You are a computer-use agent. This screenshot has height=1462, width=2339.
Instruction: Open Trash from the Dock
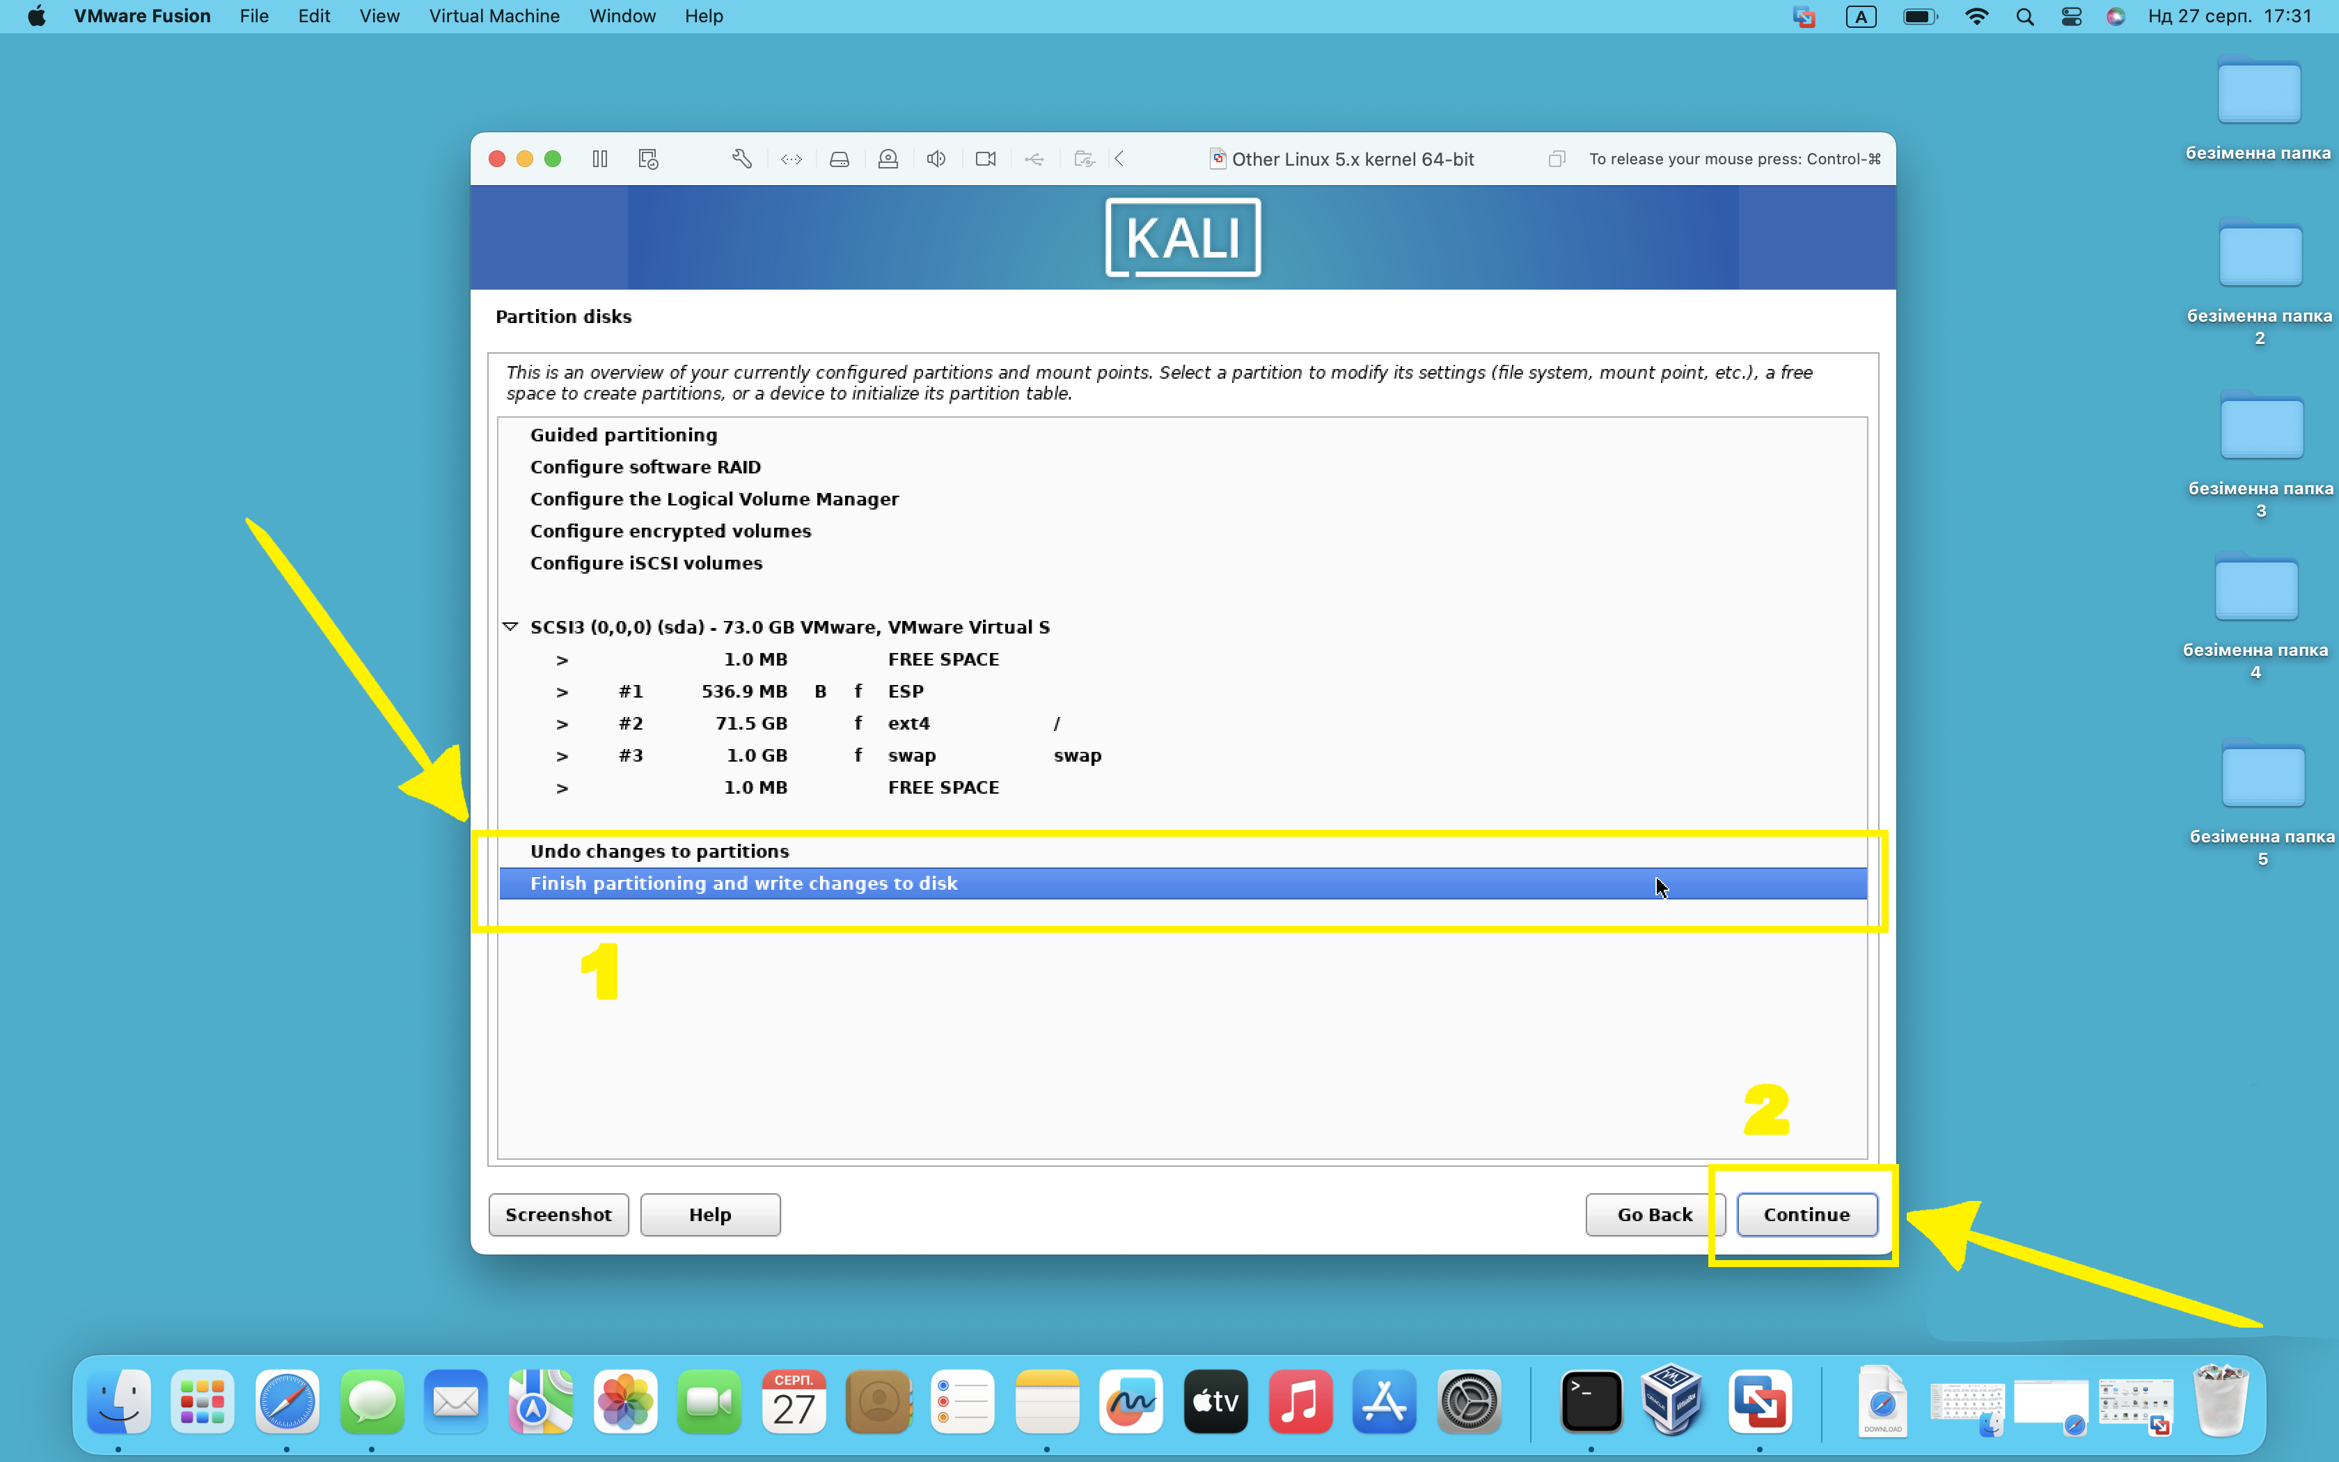tap(2220, 1401)
